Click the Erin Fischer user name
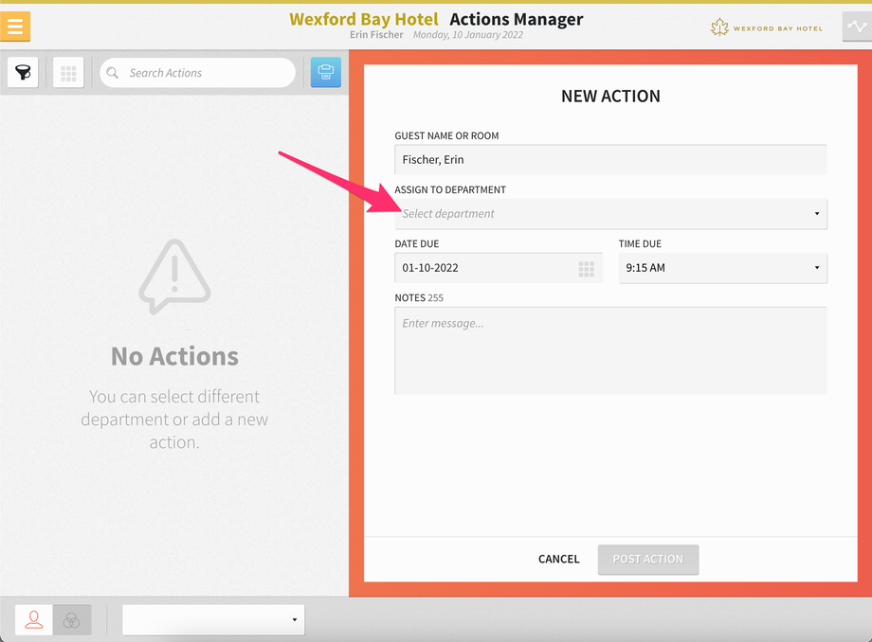The image size is (872, 642). point(376,34)
